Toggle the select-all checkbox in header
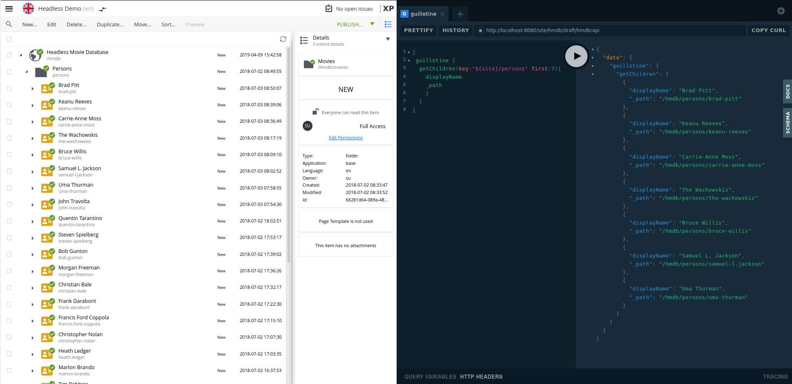 (9, 39)
